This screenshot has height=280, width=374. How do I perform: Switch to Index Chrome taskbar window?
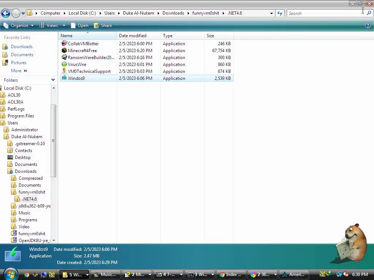click(231, 275)
